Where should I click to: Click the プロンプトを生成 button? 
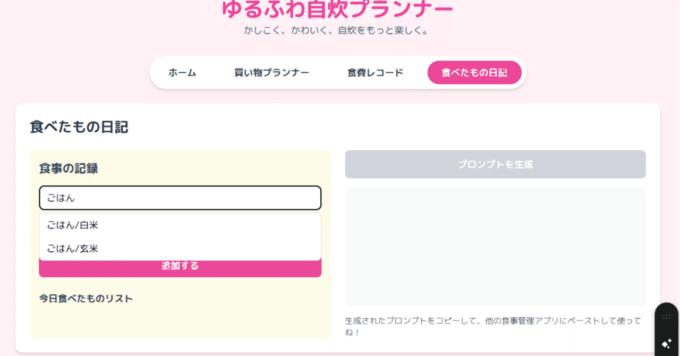click(x=495, y=164)
